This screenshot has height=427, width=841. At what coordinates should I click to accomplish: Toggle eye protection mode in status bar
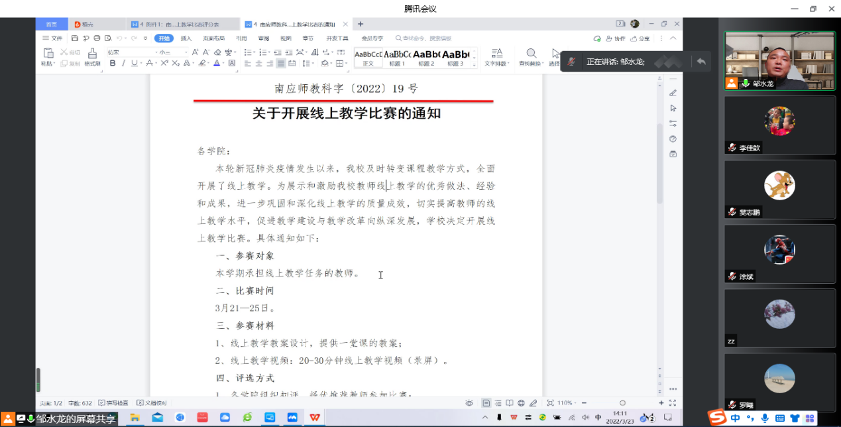click(469, 402)
